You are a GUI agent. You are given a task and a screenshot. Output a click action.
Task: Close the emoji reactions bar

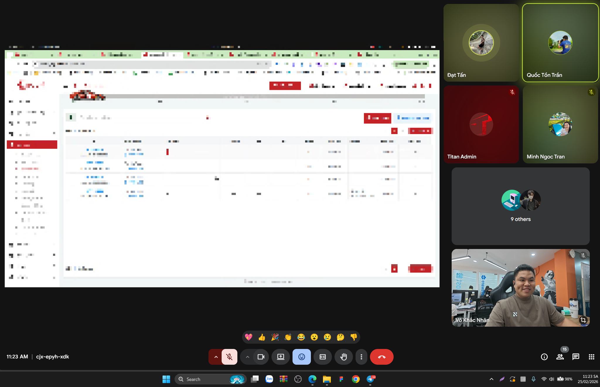[x=301, y=357]
